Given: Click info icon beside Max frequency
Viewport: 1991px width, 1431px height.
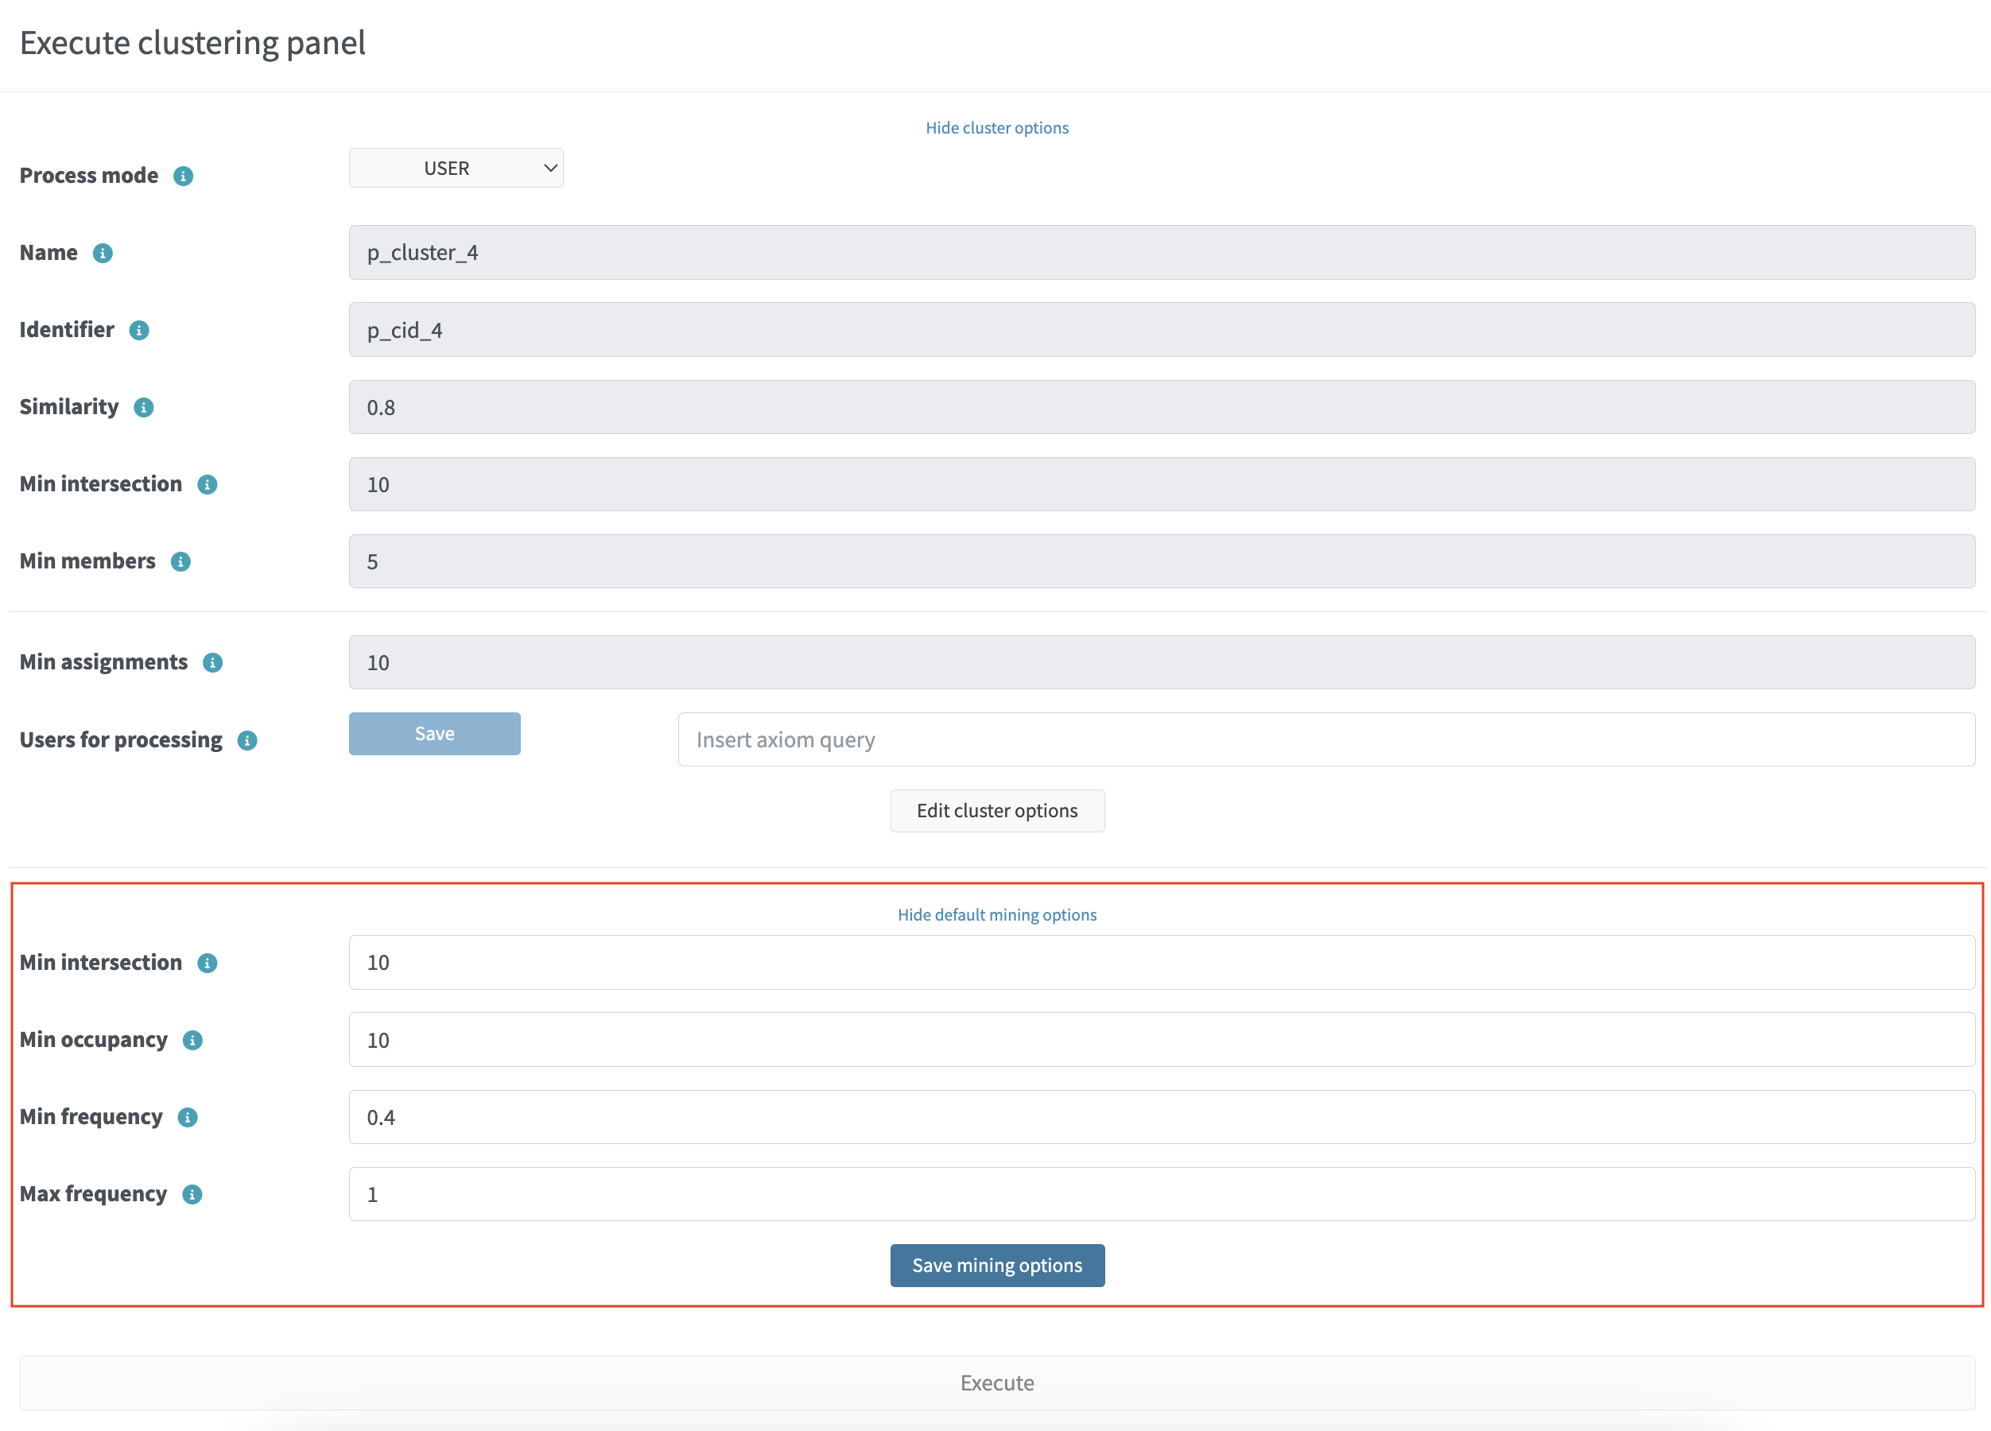Looking at the screenshot, I should pos(192,1195).
